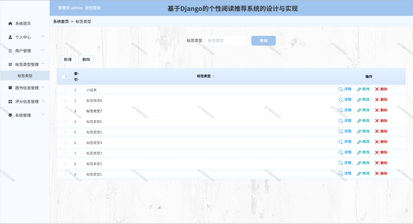Click the red X delete icon for 标签类型5
This screenshot has height=224, width=413.
tap(377, 131)
